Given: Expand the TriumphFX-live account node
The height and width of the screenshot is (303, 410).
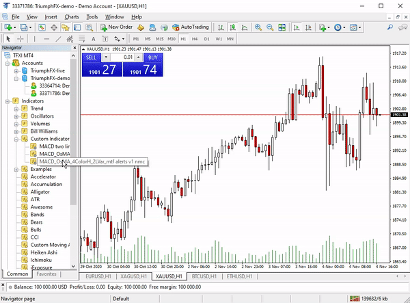Looking at the screenshot, I should point(16,71).
